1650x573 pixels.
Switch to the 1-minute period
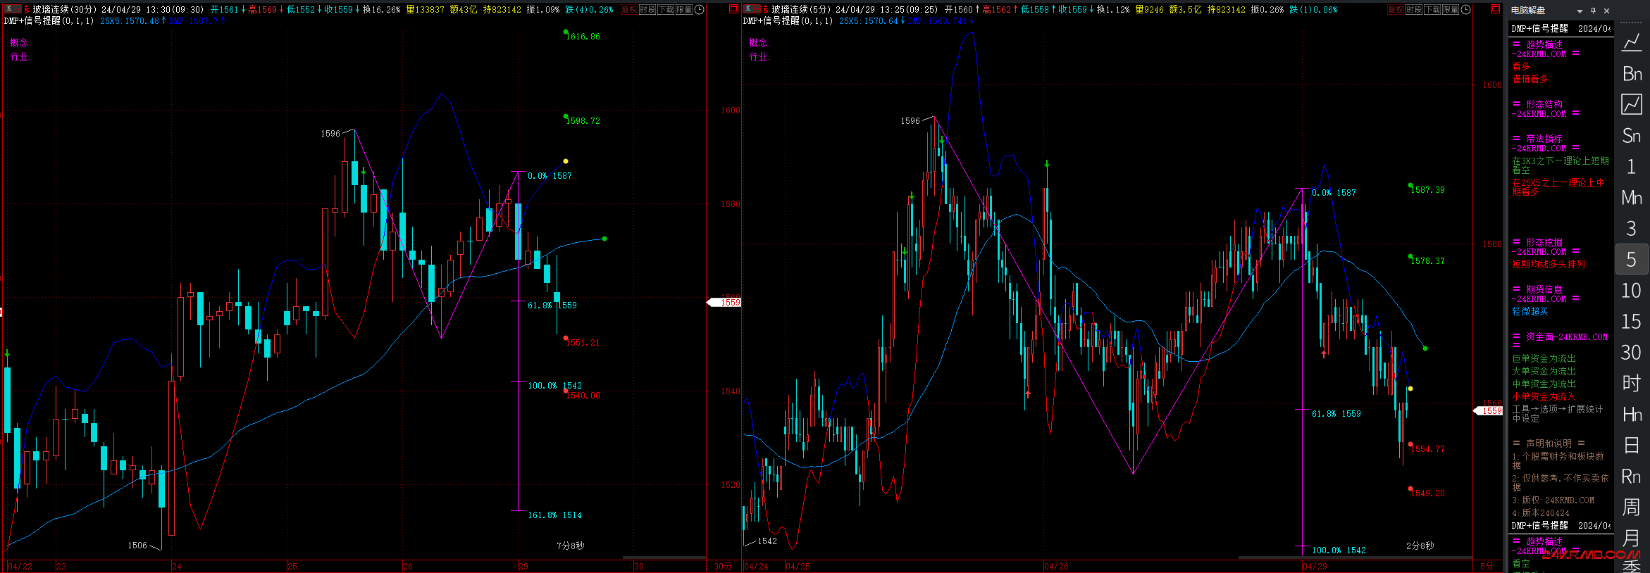click(x=1632, y=167)
